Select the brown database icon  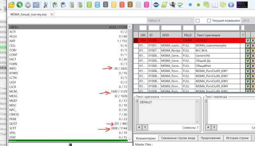coord(130,4)
